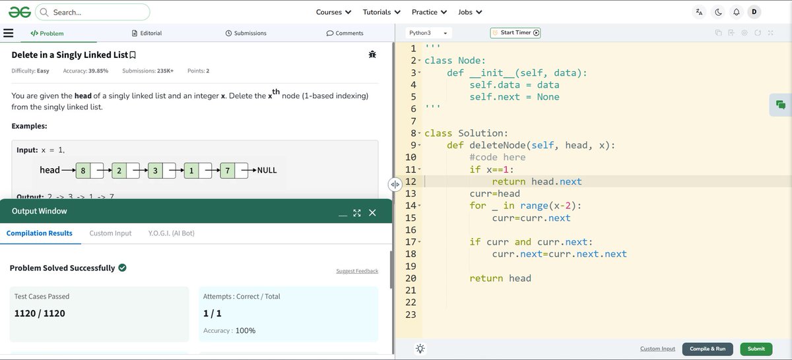The height and width of the screenshot is (360, 792).
Task: Collapse the 'if curr and curr.next' fold at line 17
Action: [x=420, y=243]
